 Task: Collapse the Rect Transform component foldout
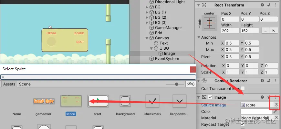pyautogui.click(x=198, y=5)
